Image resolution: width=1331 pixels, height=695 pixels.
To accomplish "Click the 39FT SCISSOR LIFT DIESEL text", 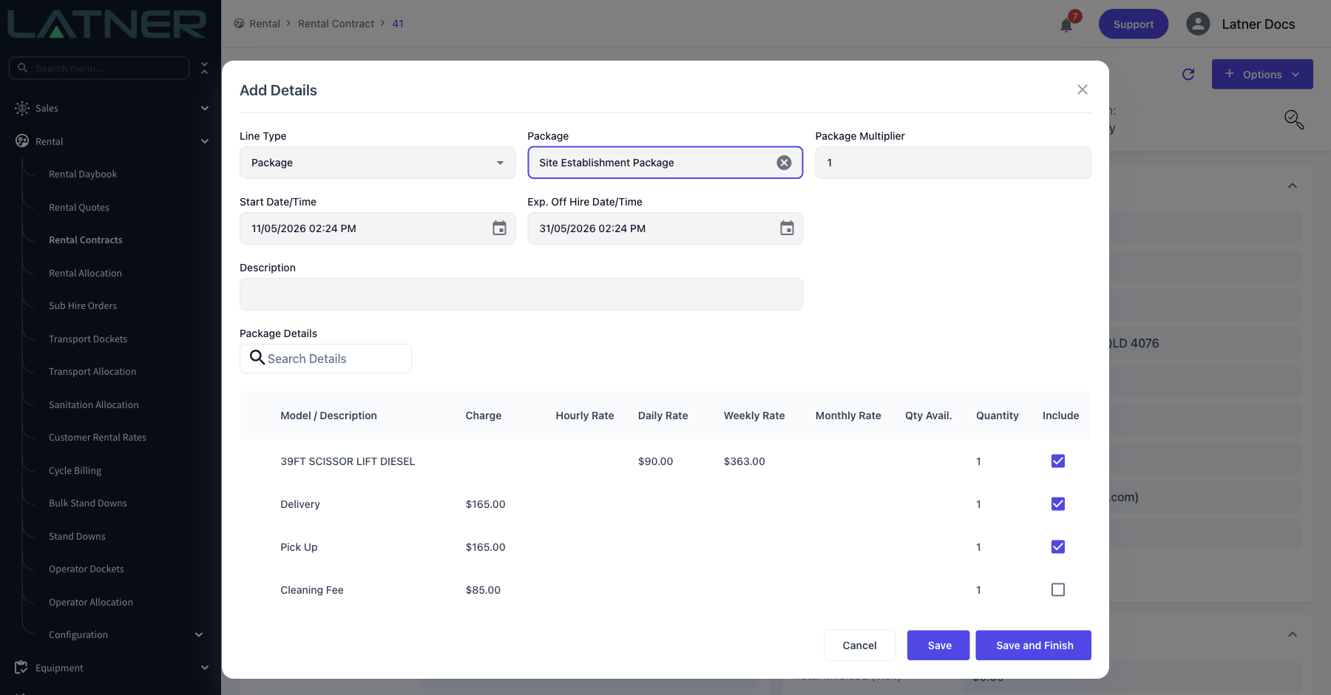I will click(348, 461).
